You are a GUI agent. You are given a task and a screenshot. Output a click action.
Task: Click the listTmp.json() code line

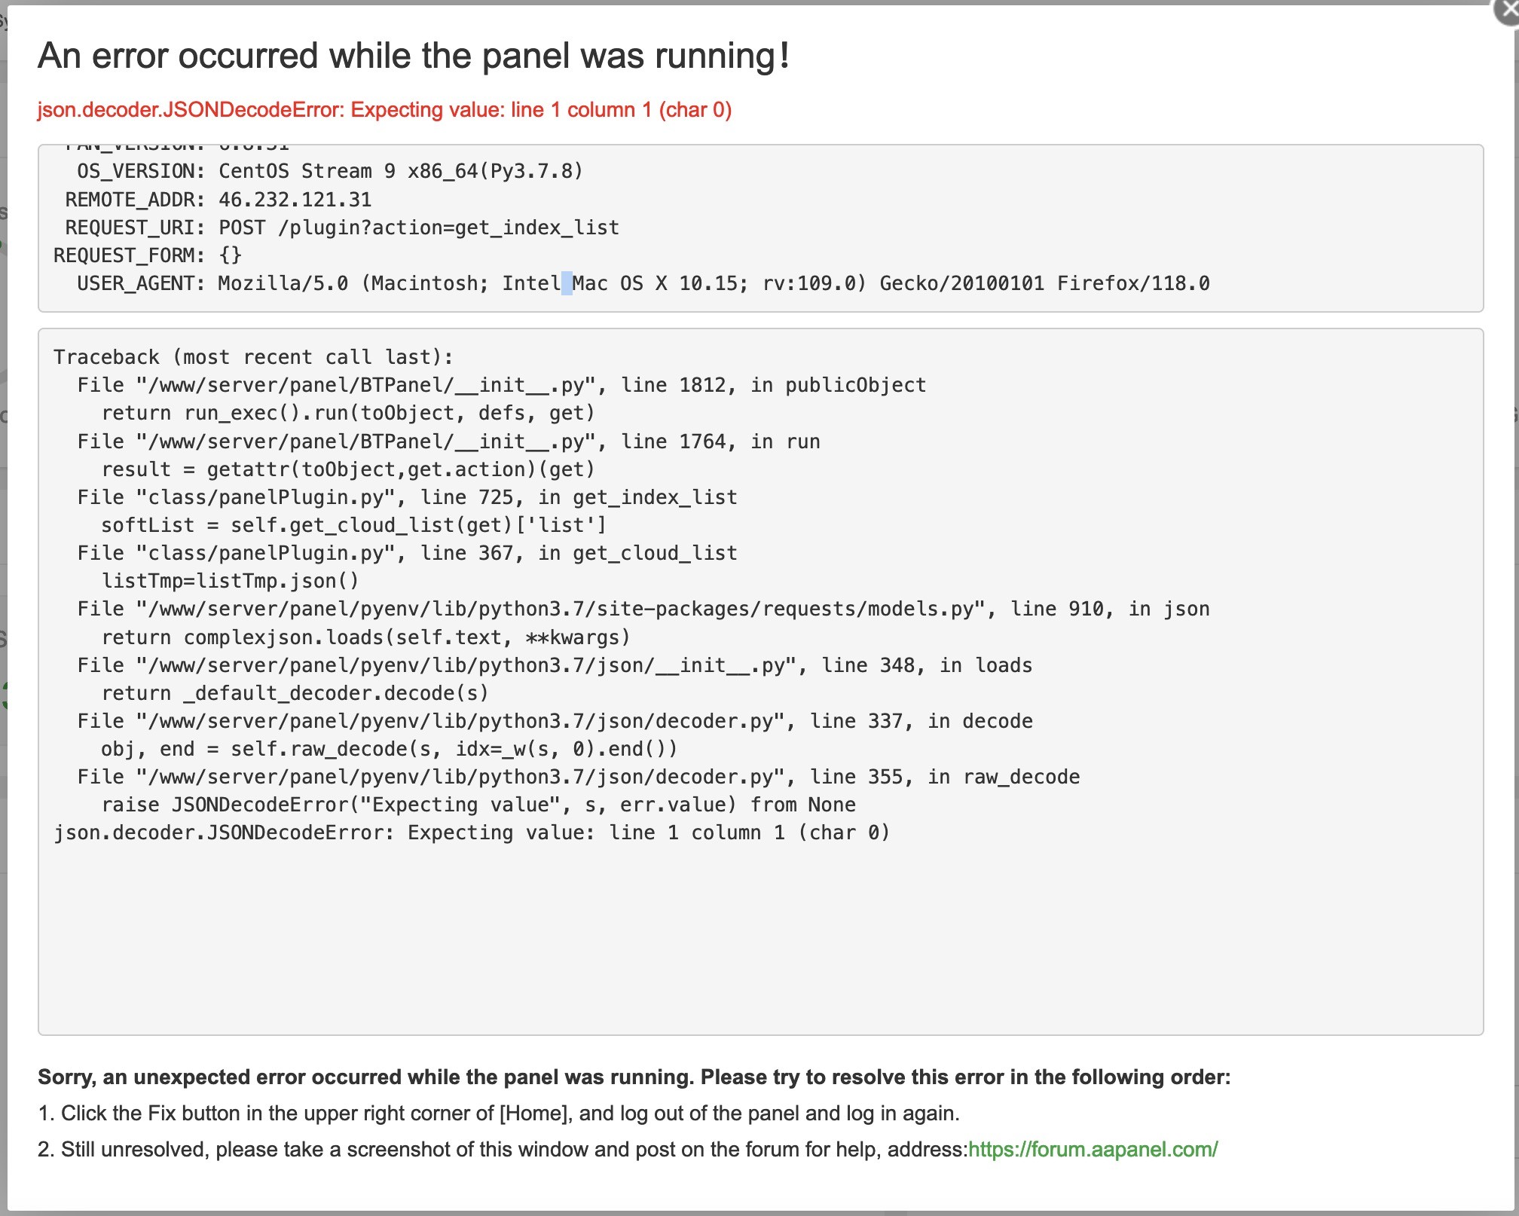coord(230,581)
